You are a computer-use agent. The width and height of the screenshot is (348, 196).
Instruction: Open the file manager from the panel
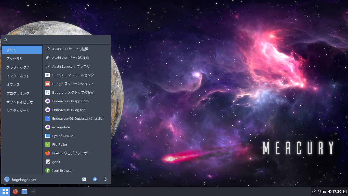coord(24,191)
